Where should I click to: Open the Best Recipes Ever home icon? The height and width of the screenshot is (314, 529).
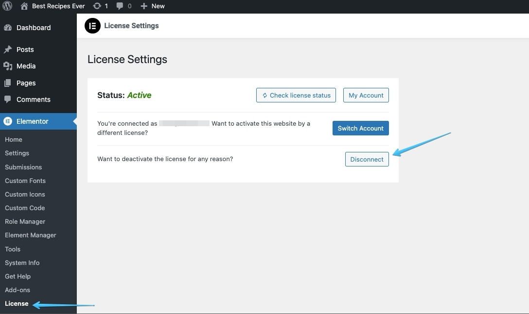click(24, 6)
